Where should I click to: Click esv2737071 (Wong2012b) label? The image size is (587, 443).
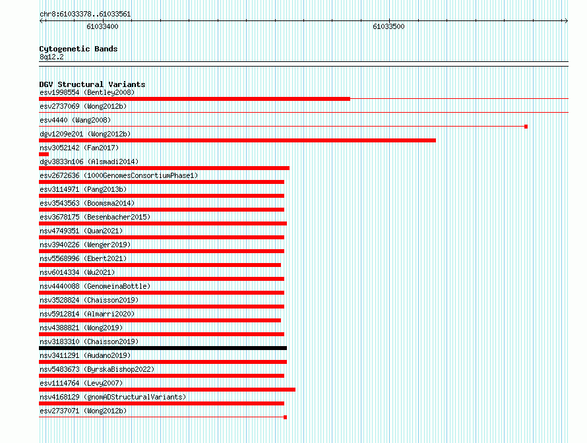coord(83,411)
